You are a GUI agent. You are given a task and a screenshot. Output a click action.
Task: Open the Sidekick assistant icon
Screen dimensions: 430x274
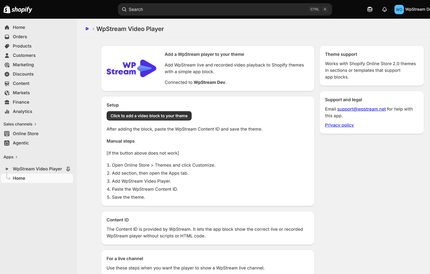(370, 9)
